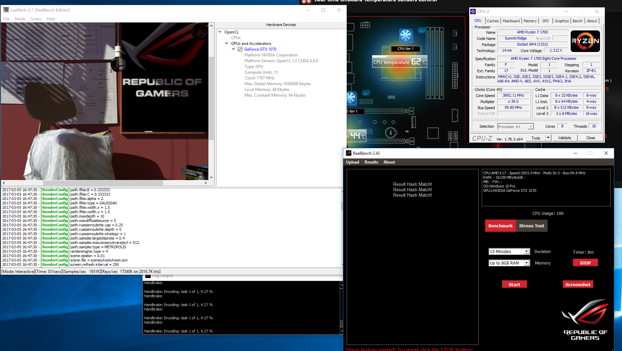
Task: Switch to the CPU tab in CPU-Z
Action: pos(478,21)
